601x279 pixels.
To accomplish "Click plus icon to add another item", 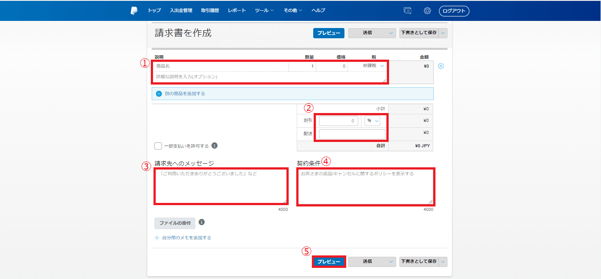I will [x=159, y=94].
